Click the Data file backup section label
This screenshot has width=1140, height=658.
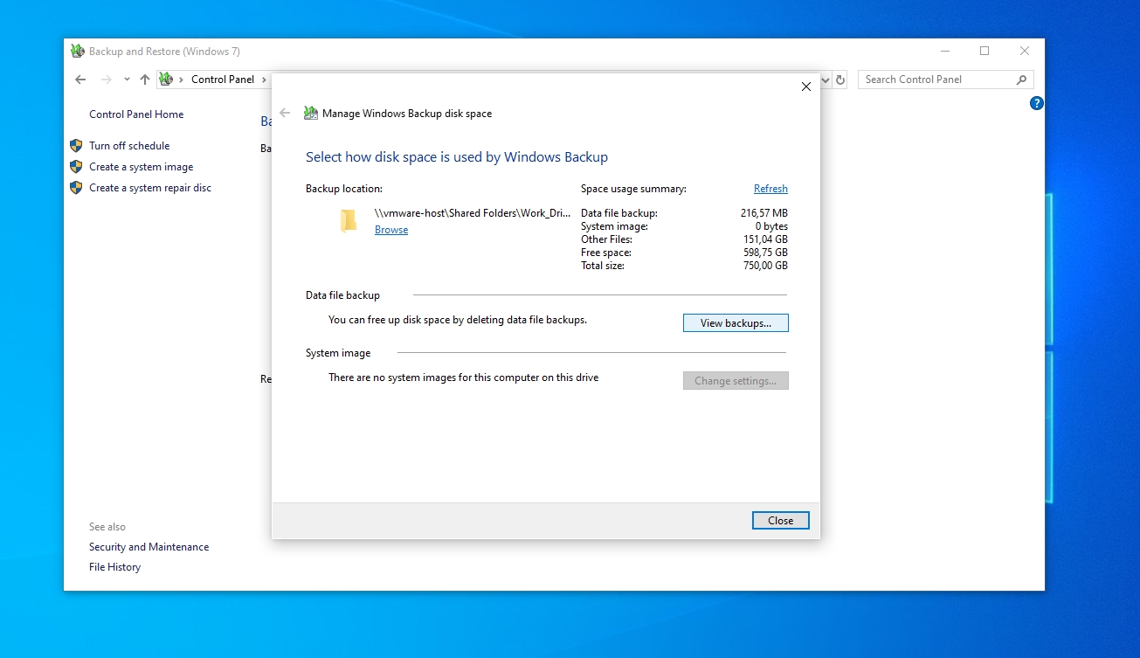pyautogui.click(x=342, y=295)
